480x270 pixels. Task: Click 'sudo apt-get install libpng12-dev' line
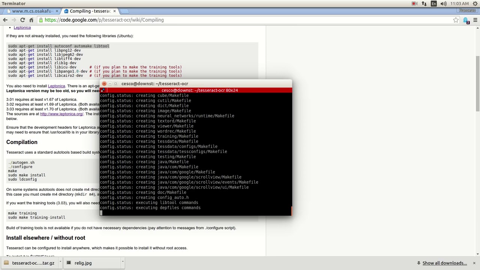tap(44, 50)
